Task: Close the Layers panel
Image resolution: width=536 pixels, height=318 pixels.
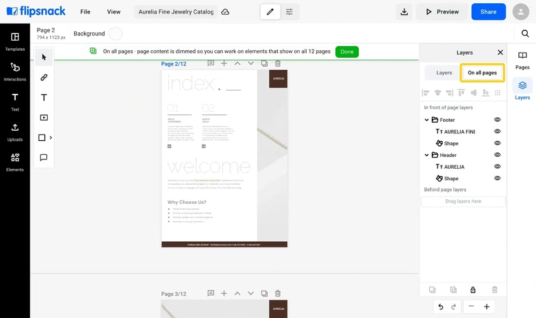Action: [x=500, y=52]
